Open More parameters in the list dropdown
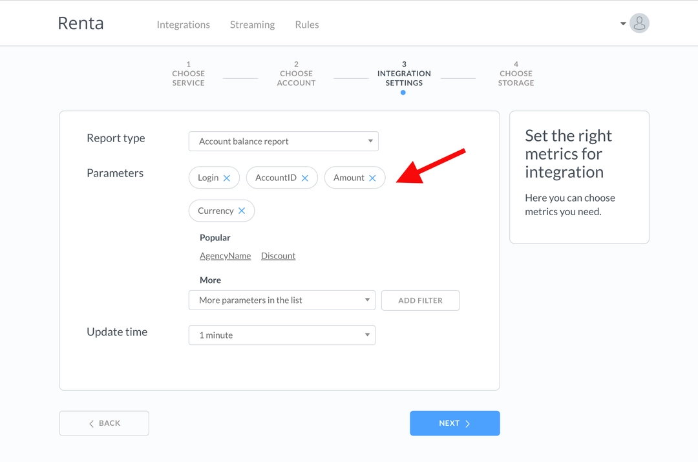 click(x=282, y=300)
